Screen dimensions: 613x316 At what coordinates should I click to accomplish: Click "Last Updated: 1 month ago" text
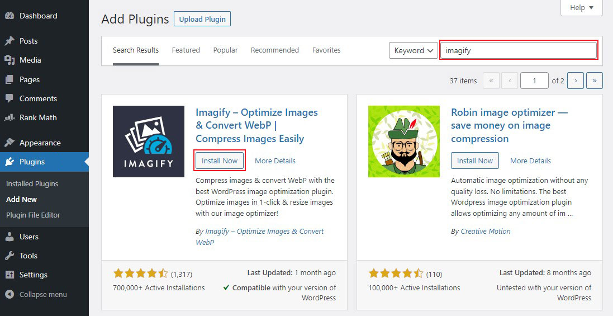coord(292,272)
